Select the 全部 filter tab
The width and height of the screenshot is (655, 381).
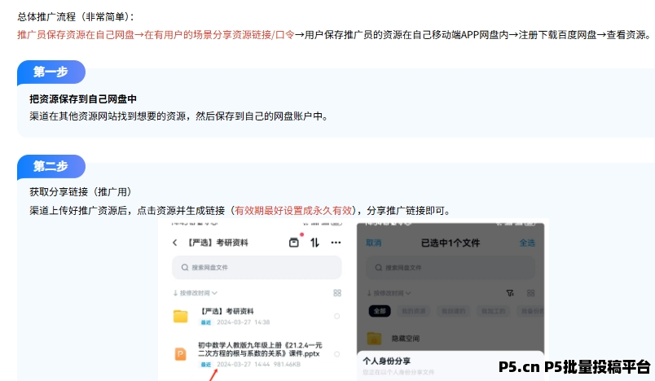coord(380,311)
